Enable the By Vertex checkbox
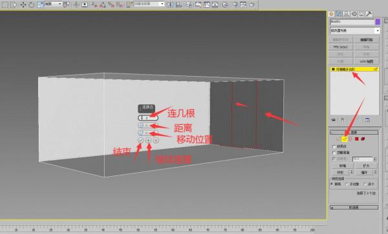The height and width of the screenshot is (234, 388). coord(334,147)
